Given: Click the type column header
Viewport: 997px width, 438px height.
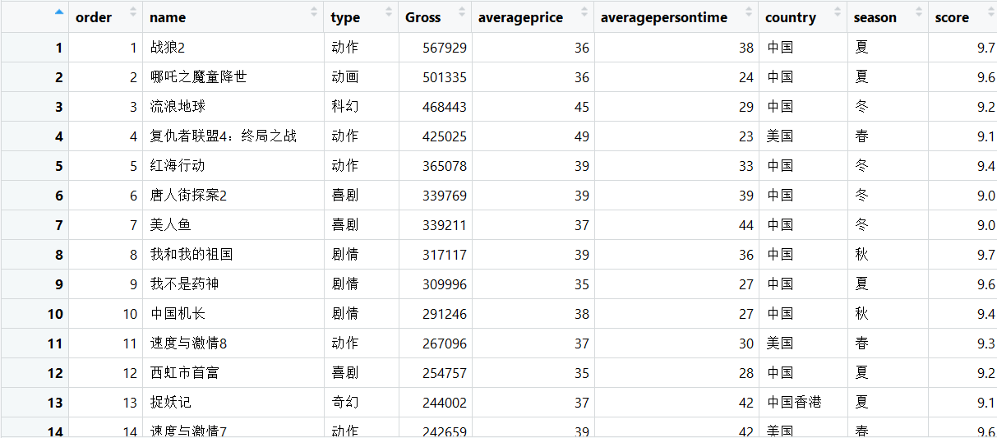Looking at the screenshot, I should [361, 17].
